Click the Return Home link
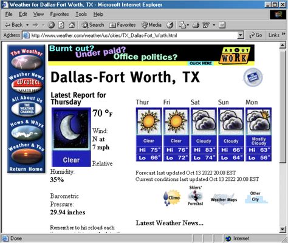The width and height of the screenshot is (288, 243). tap(26, 169)
